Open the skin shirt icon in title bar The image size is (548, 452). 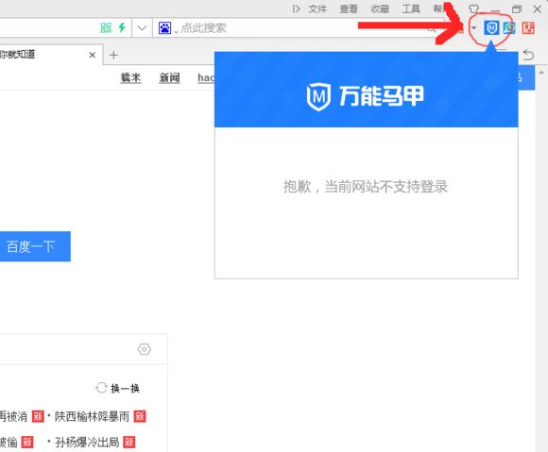pos(473,8)
